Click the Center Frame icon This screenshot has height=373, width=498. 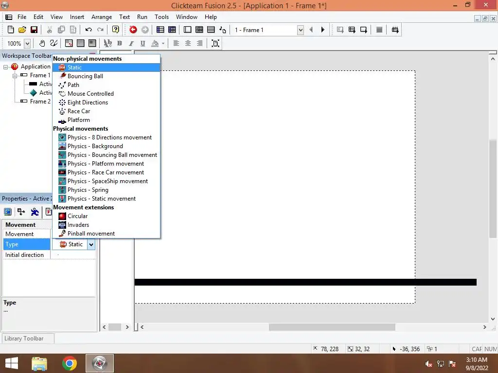click(x=215, y=43)
